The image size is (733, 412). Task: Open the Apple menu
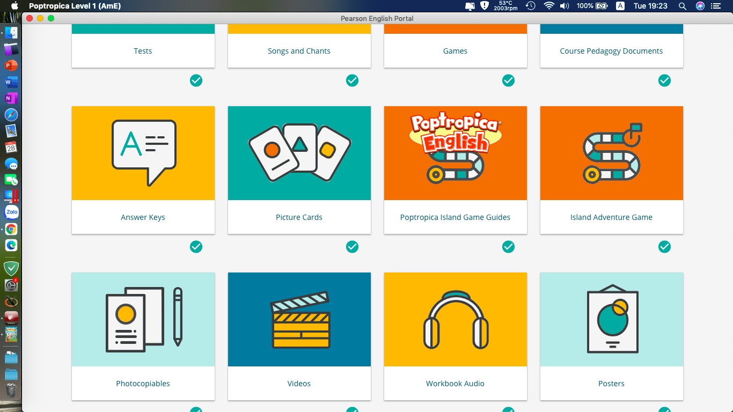tap(15, 6)
